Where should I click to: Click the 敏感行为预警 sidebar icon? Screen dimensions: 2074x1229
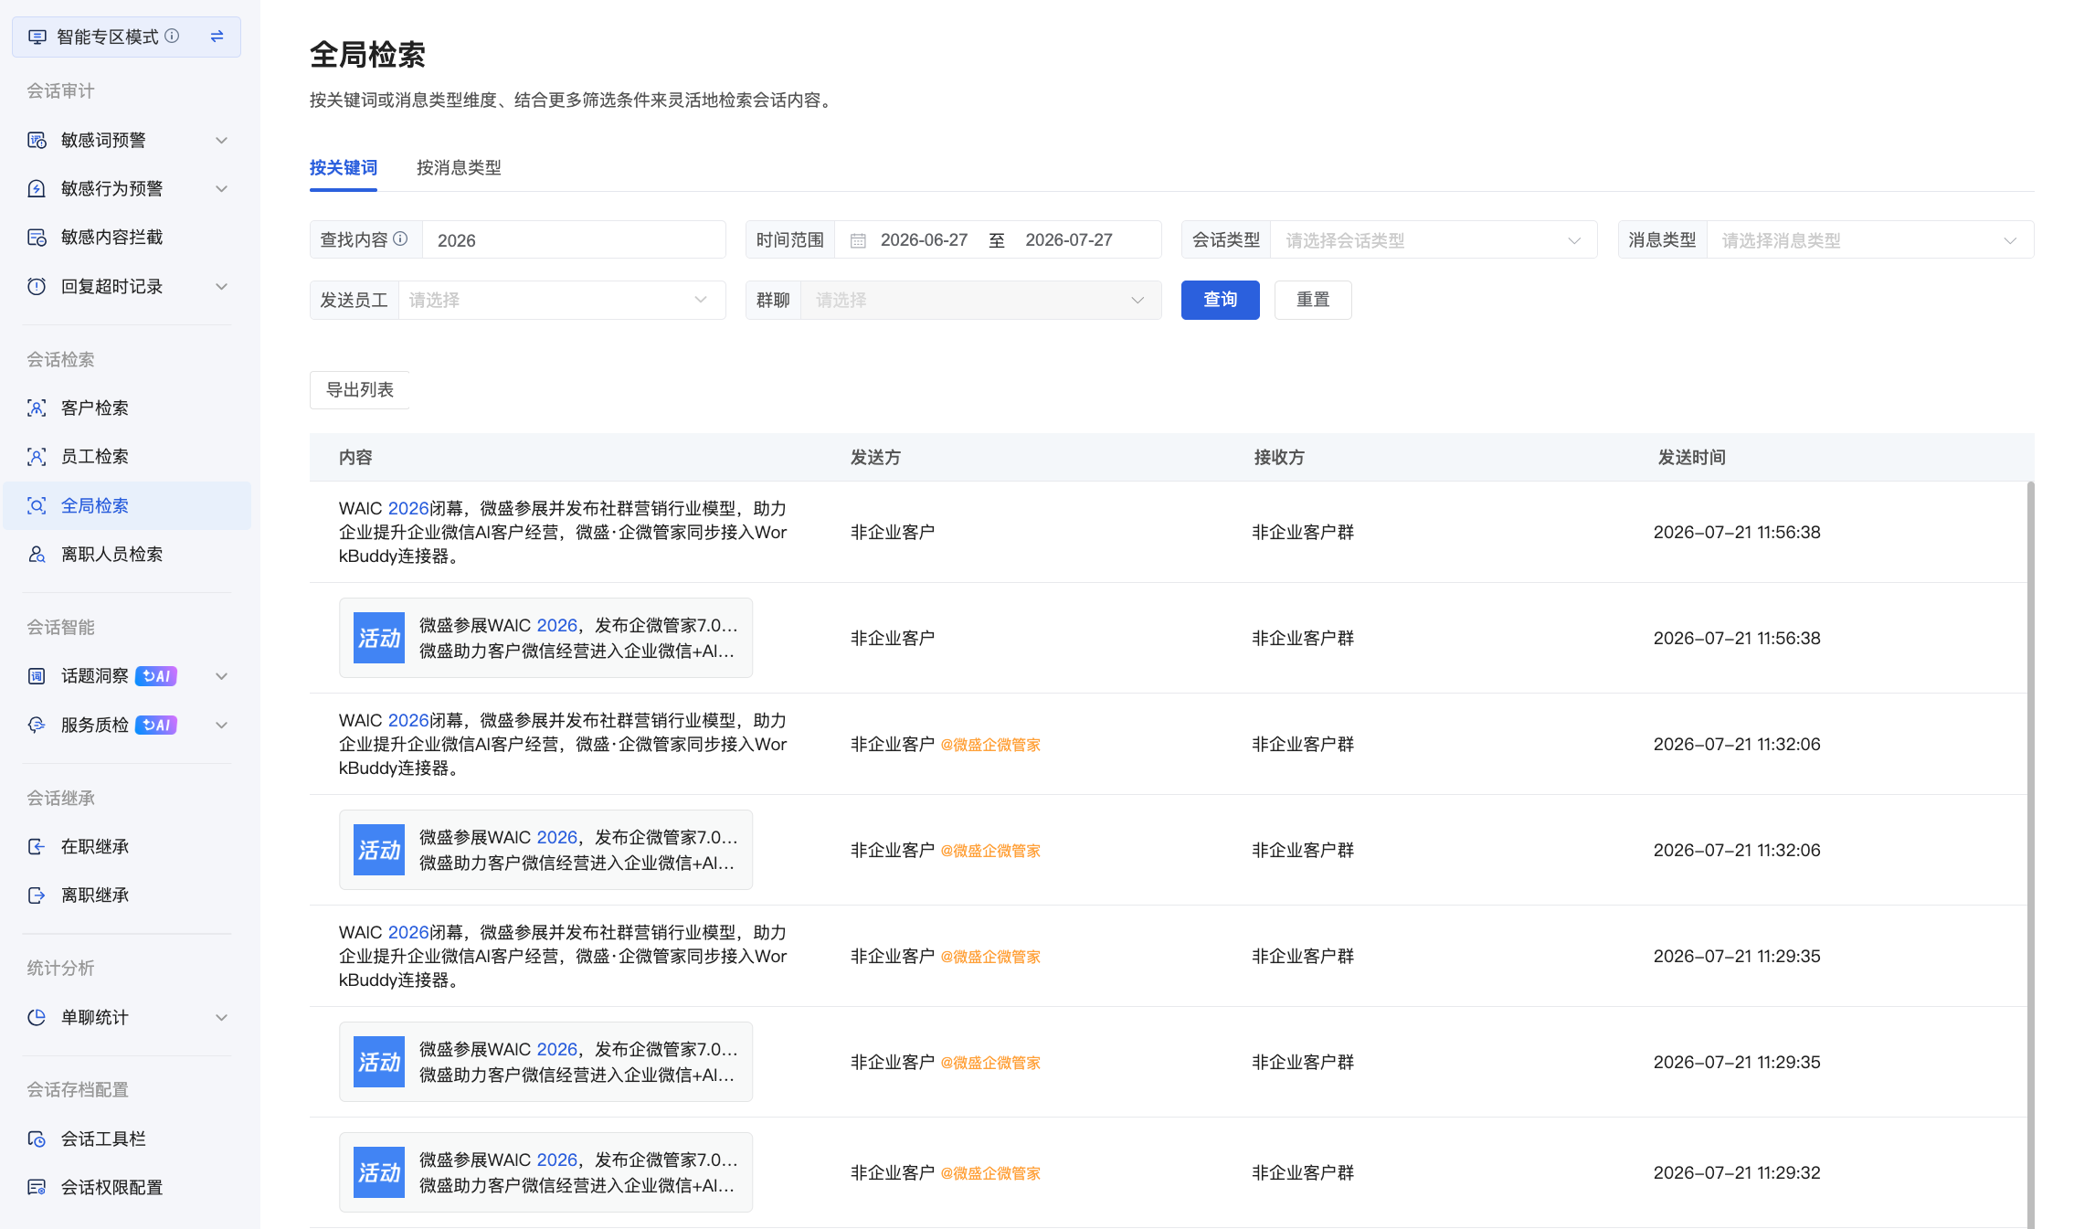click(x=37, y=188)
